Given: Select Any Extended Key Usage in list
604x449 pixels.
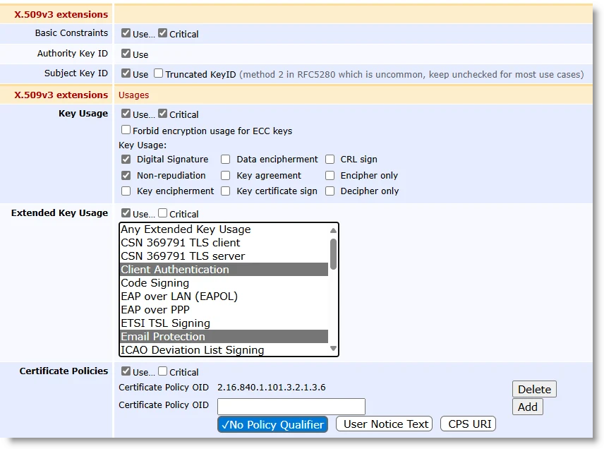Looking at the screenshot, I should point(224,229).
